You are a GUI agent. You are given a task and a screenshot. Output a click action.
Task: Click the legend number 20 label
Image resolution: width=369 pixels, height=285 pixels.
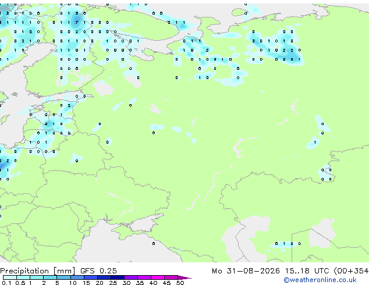[100, 283]
